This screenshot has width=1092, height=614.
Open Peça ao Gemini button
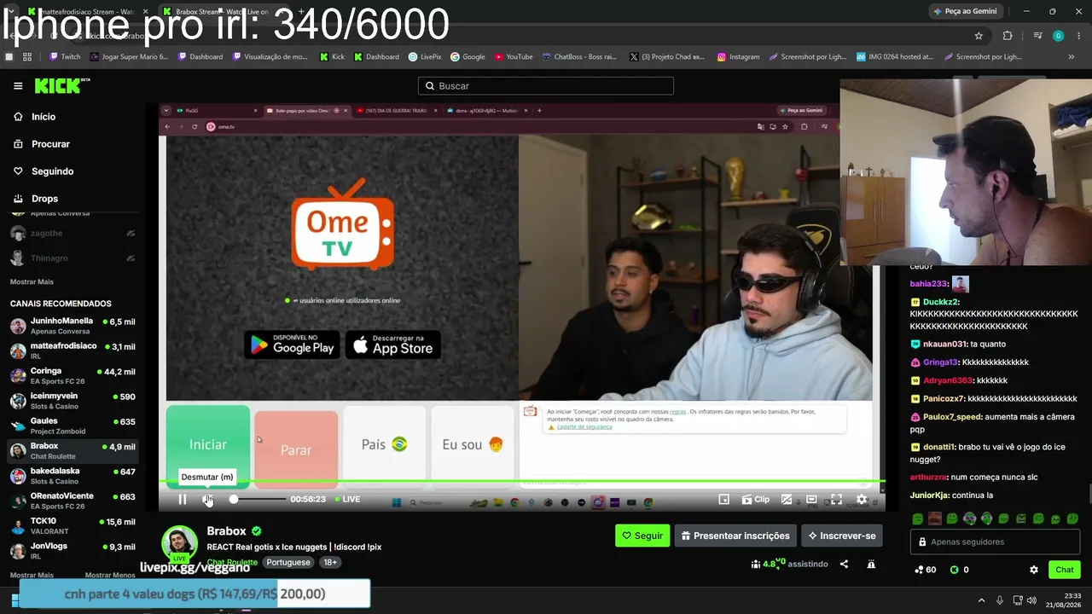pos(965,11)
